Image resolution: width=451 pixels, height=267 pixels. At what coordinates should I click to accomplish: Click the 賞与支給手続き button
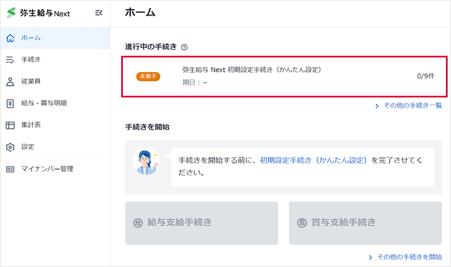[x=365, y=223]
